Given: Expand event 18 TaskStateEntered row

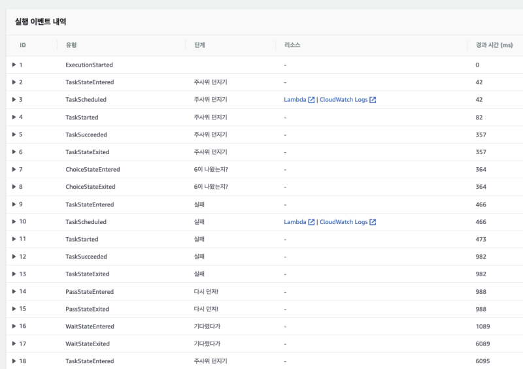Looking at the screenshot, I should pyautogui.click(x=14, y=361).
